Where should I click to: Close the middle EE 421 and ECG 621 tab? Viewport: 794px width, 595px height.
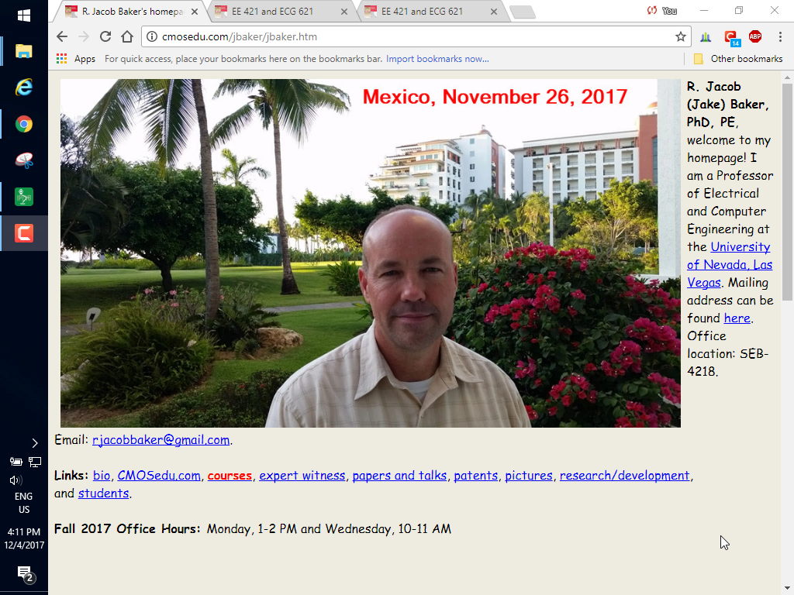click(x=343, y=12)
